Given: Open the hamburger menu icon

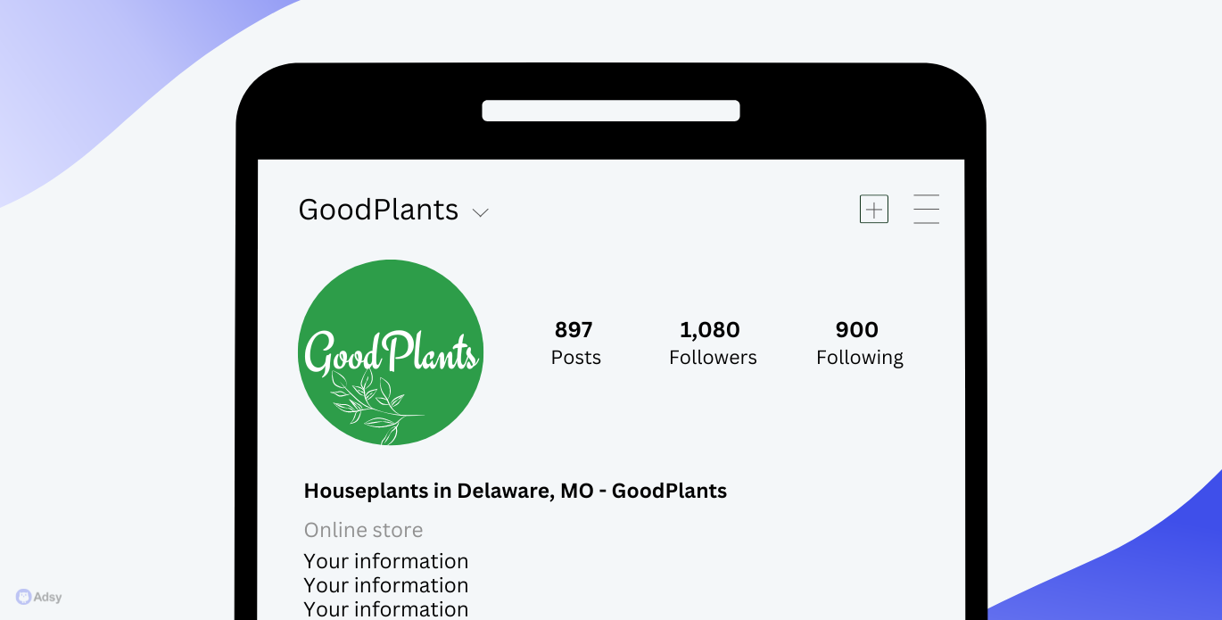Looking at the screenshot, I should (927, 209).
